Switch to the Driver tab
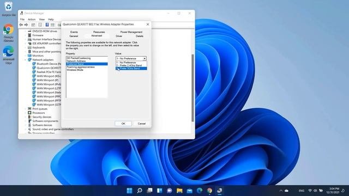Image resolution: width=349 pixels, height=196 pixels. (x=119, y=36)
